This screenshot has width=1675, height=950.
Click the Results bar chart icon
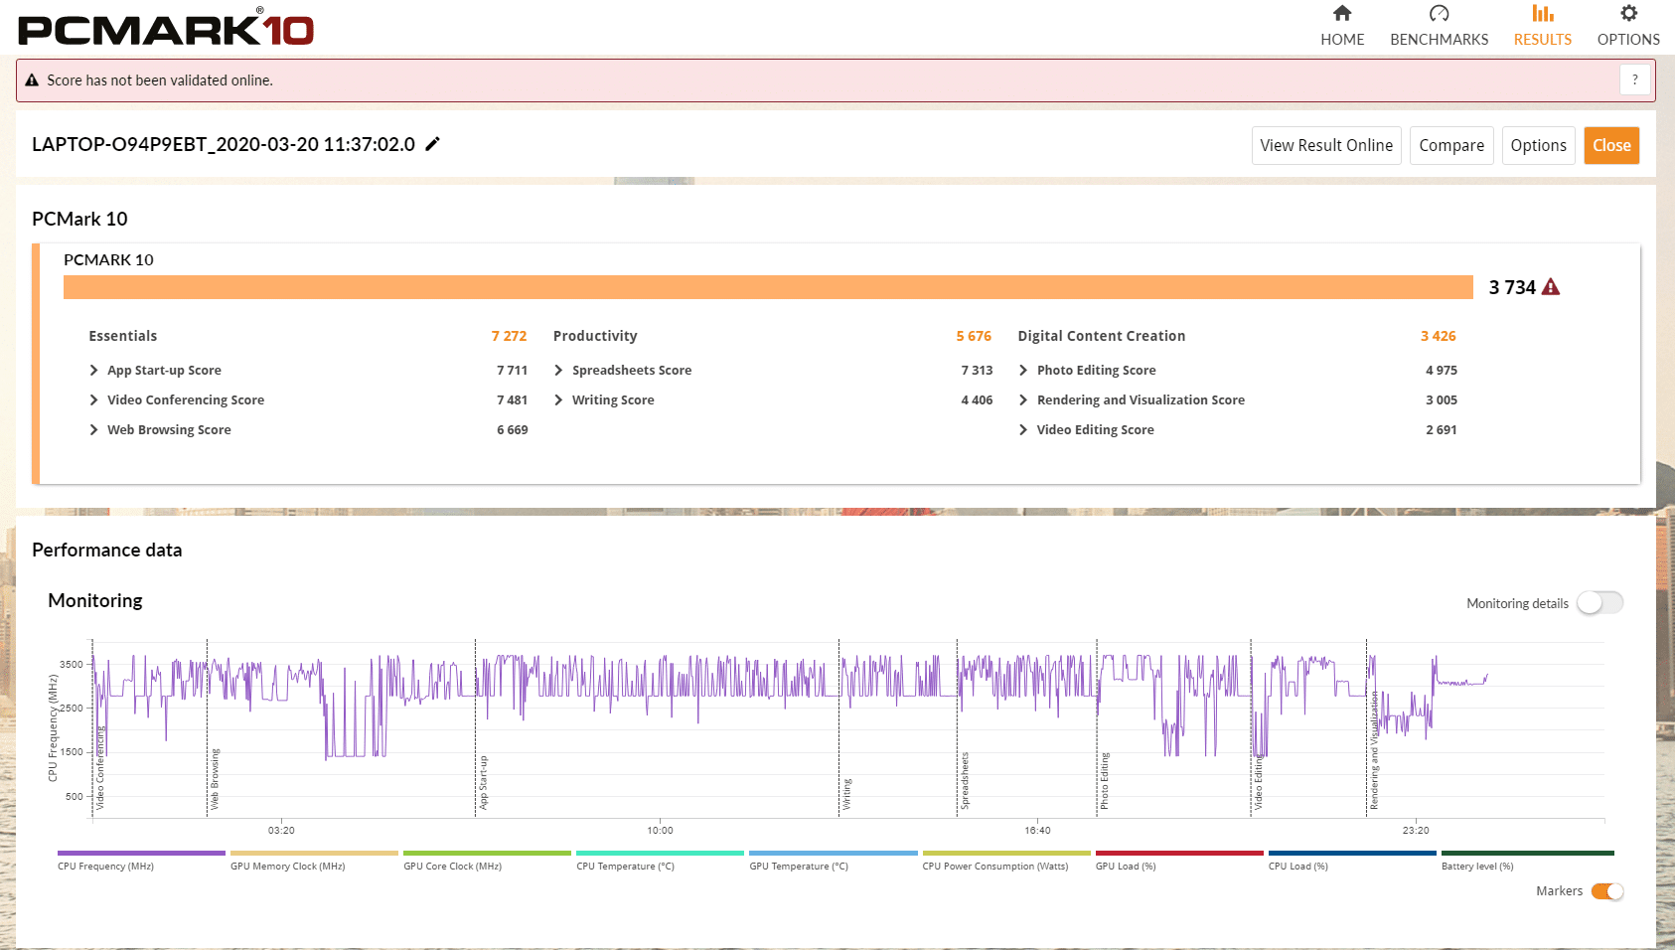click(x=1542, y=14)
